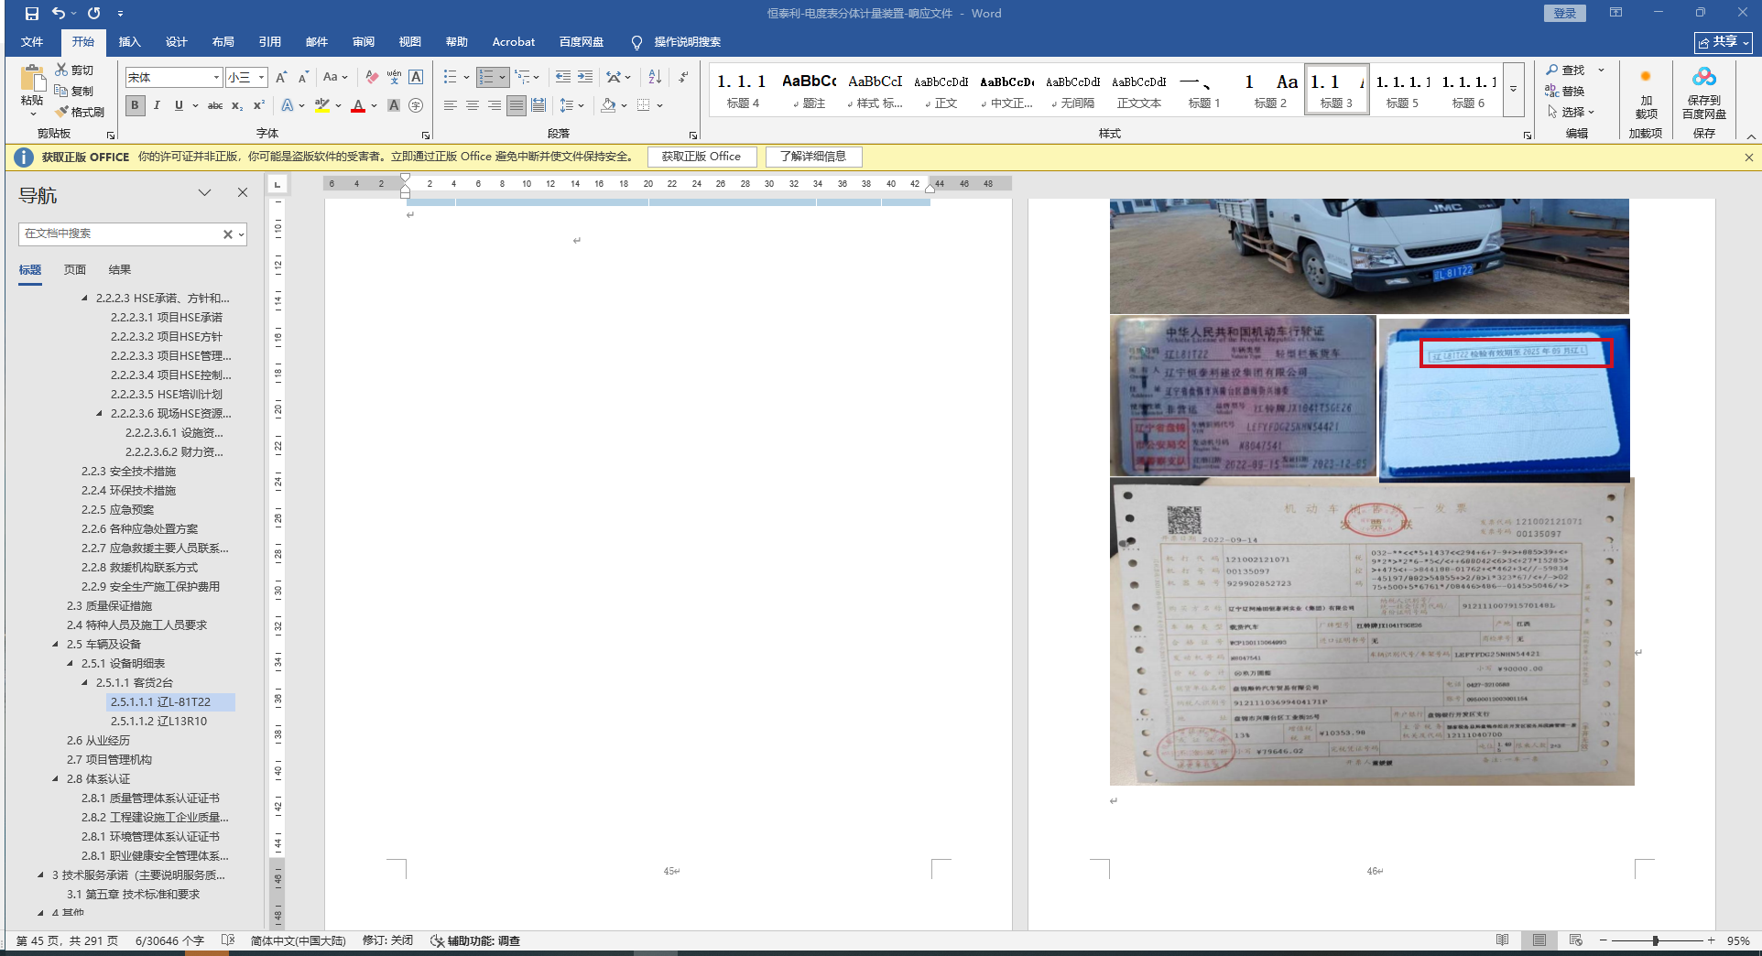Click the 获取正版 Office button
The width and height of the screenshot is (1762, 956).
(x=702, y=157)
